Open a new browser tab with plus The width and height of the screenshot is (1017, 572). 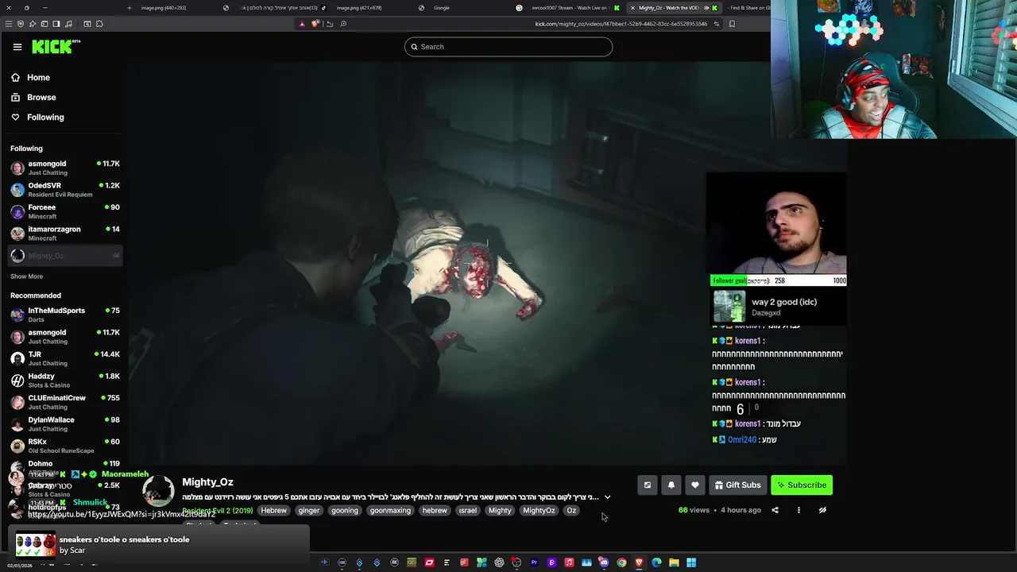130,8
